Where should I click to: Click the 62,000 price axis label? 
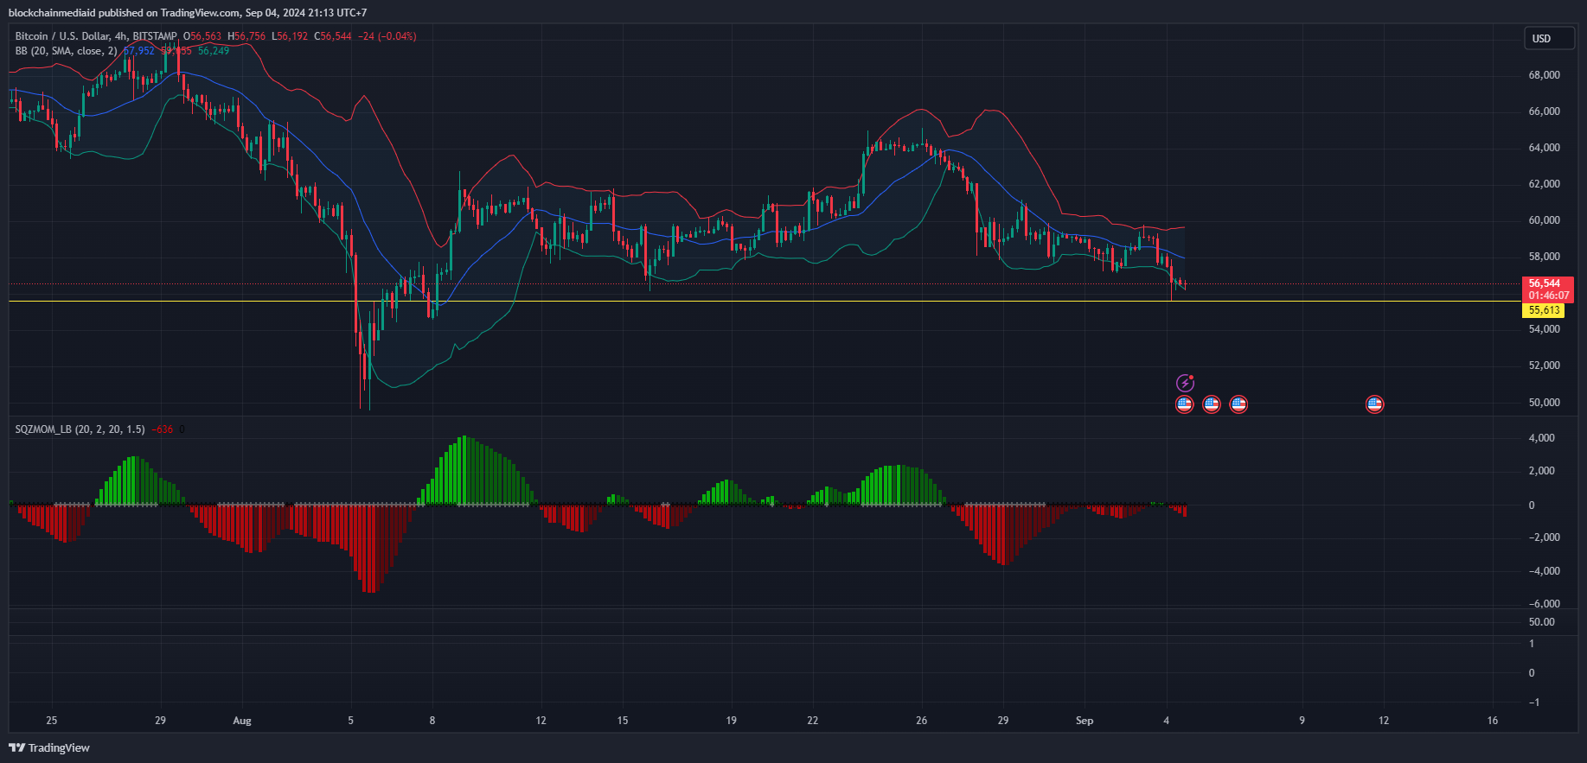pos(1545,184)
